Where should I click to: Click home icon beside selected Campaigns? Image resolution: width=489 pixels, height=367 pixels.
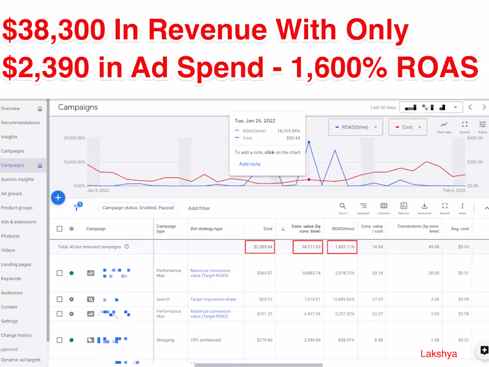click(40, 165)
